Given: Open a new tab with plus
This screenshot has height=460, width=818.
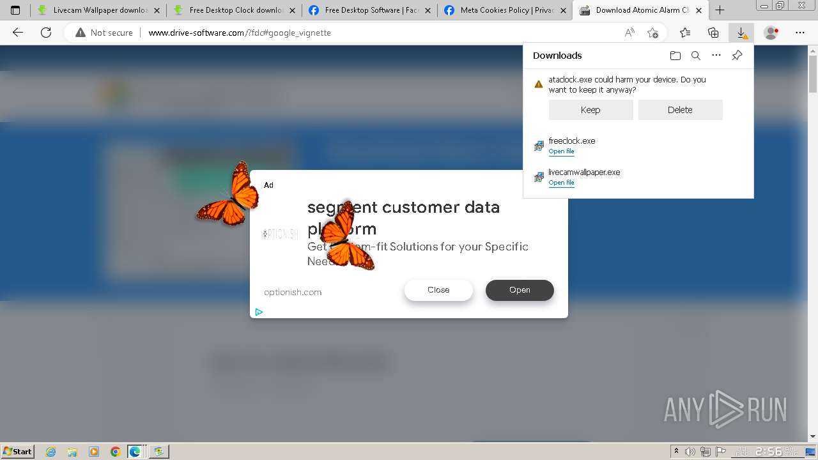Looking at the screenshot, I should pos(720,10).
